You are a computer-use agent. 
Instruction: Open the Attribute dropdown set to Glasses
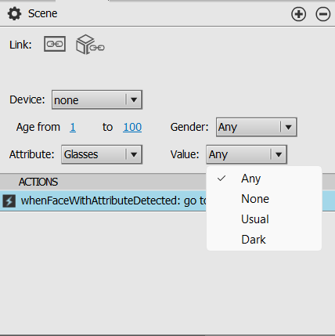pos(102,154)
